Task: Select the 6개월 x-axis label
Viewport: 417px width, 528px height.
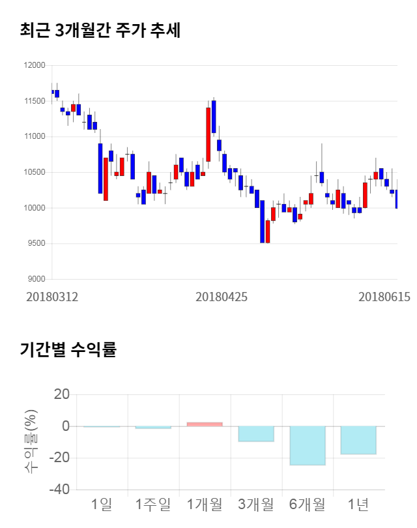Action: (x=308, y=504)
